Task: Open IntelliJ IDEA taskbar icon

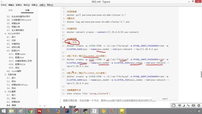Action: pyautogui.click(x=67, y=111)
